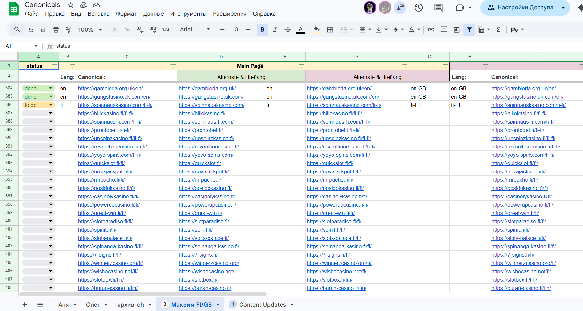The image size is (583, 311).
Task: Open the Данные menu
Action: click(x=153, y=14)
